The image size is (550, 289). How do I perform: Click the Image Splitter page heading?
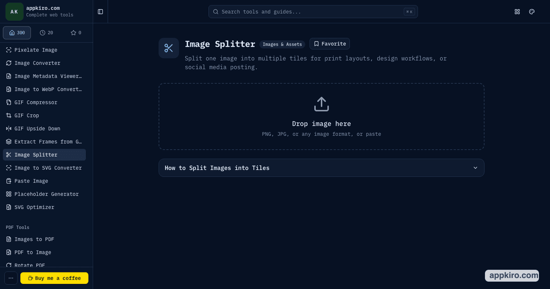[220, 44]
